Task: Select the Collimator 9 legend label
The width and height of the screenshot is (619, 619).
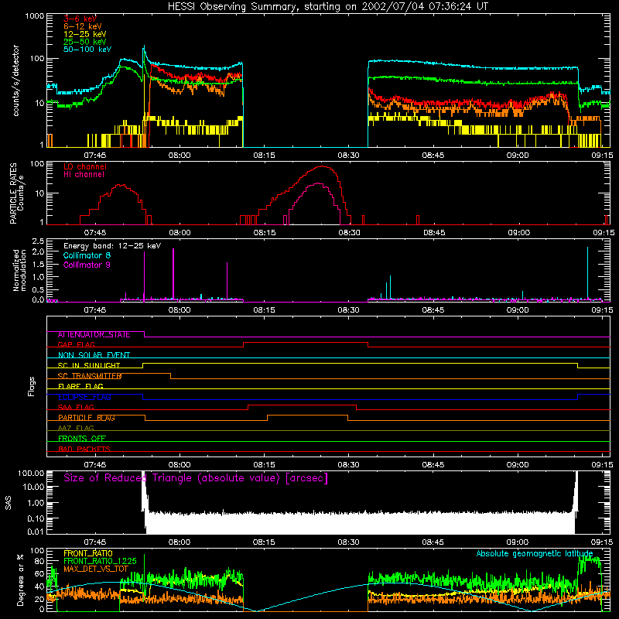Action: pos(87,265)
